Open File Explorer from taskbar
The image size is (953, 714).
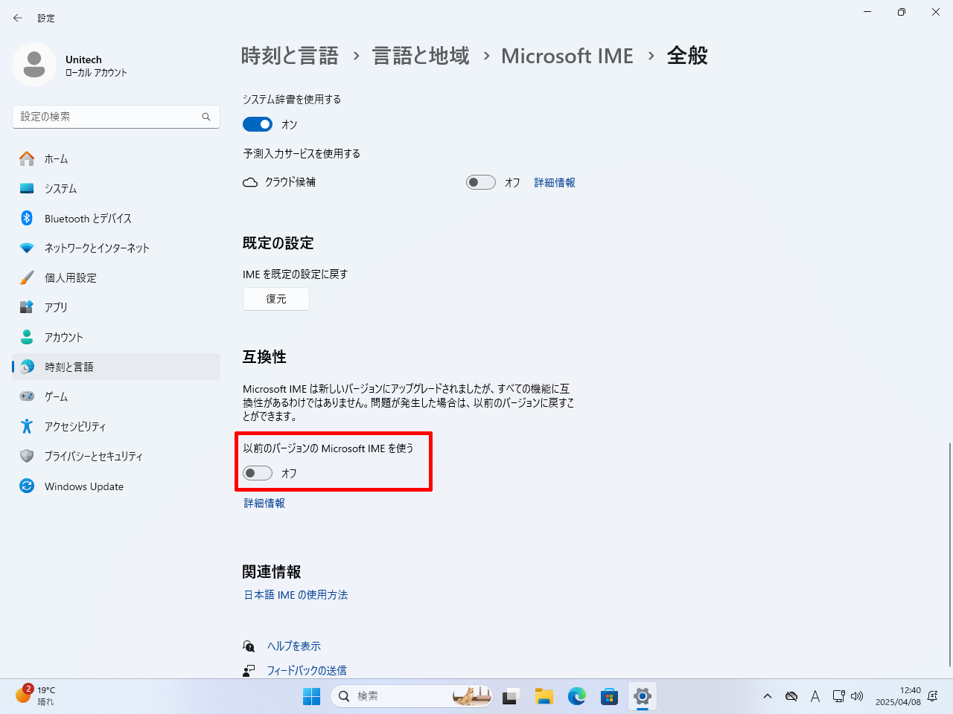pyautogui.click(x=544, y=696)
